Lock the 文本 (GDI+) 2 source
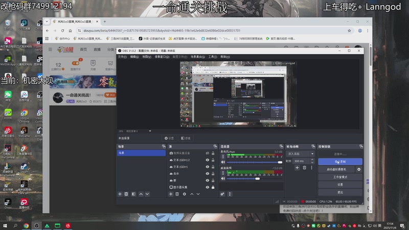 (x=213, y=160)
